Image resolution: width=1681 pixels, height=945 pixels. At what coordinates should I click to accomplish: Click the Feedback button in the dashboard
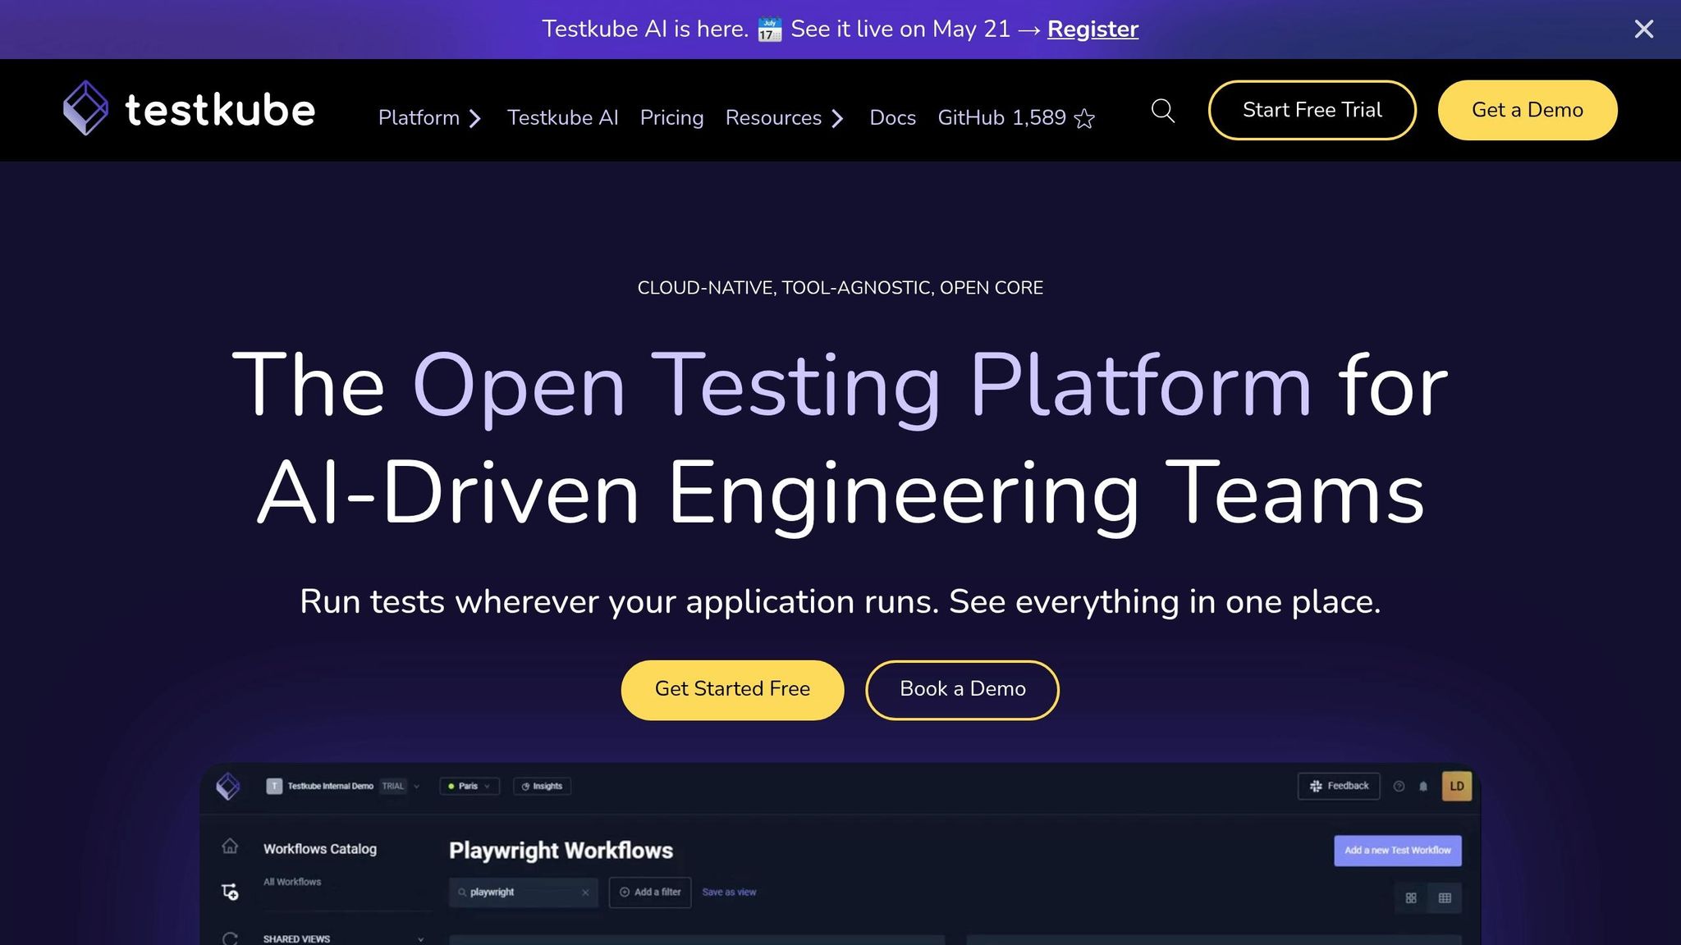[x=1339, y=786]
